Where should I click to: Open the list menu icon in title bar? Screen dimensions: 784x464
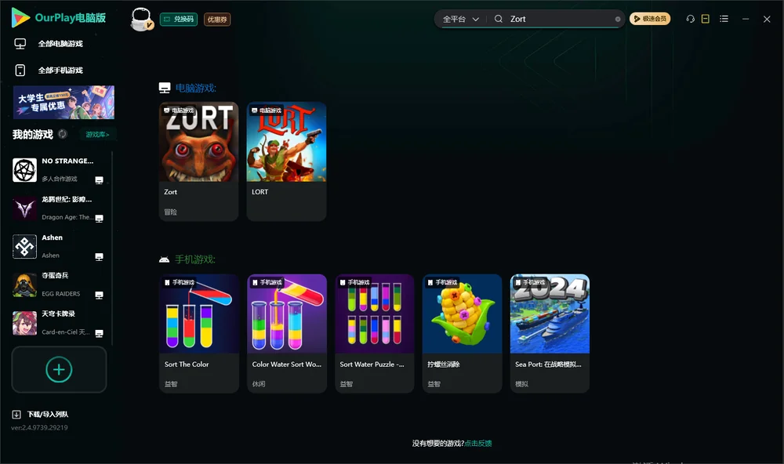click(x=724, y=19)
